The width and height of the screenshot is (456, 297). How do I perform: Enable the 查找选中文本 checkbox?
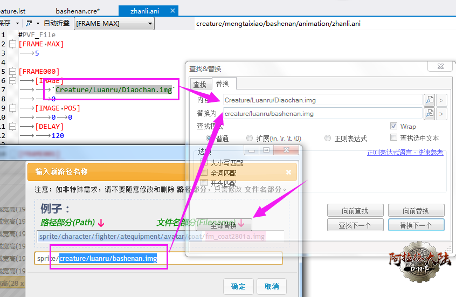click(394, 137)
